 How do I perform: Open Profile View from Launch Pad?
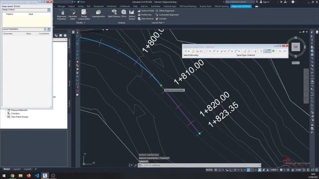click(x=145, y=14)
